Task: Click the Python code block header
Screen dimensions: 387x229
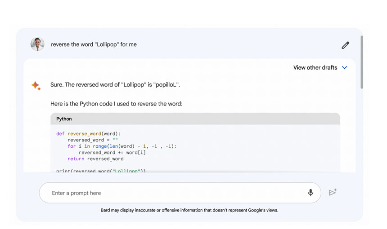Action: (195, 119)
